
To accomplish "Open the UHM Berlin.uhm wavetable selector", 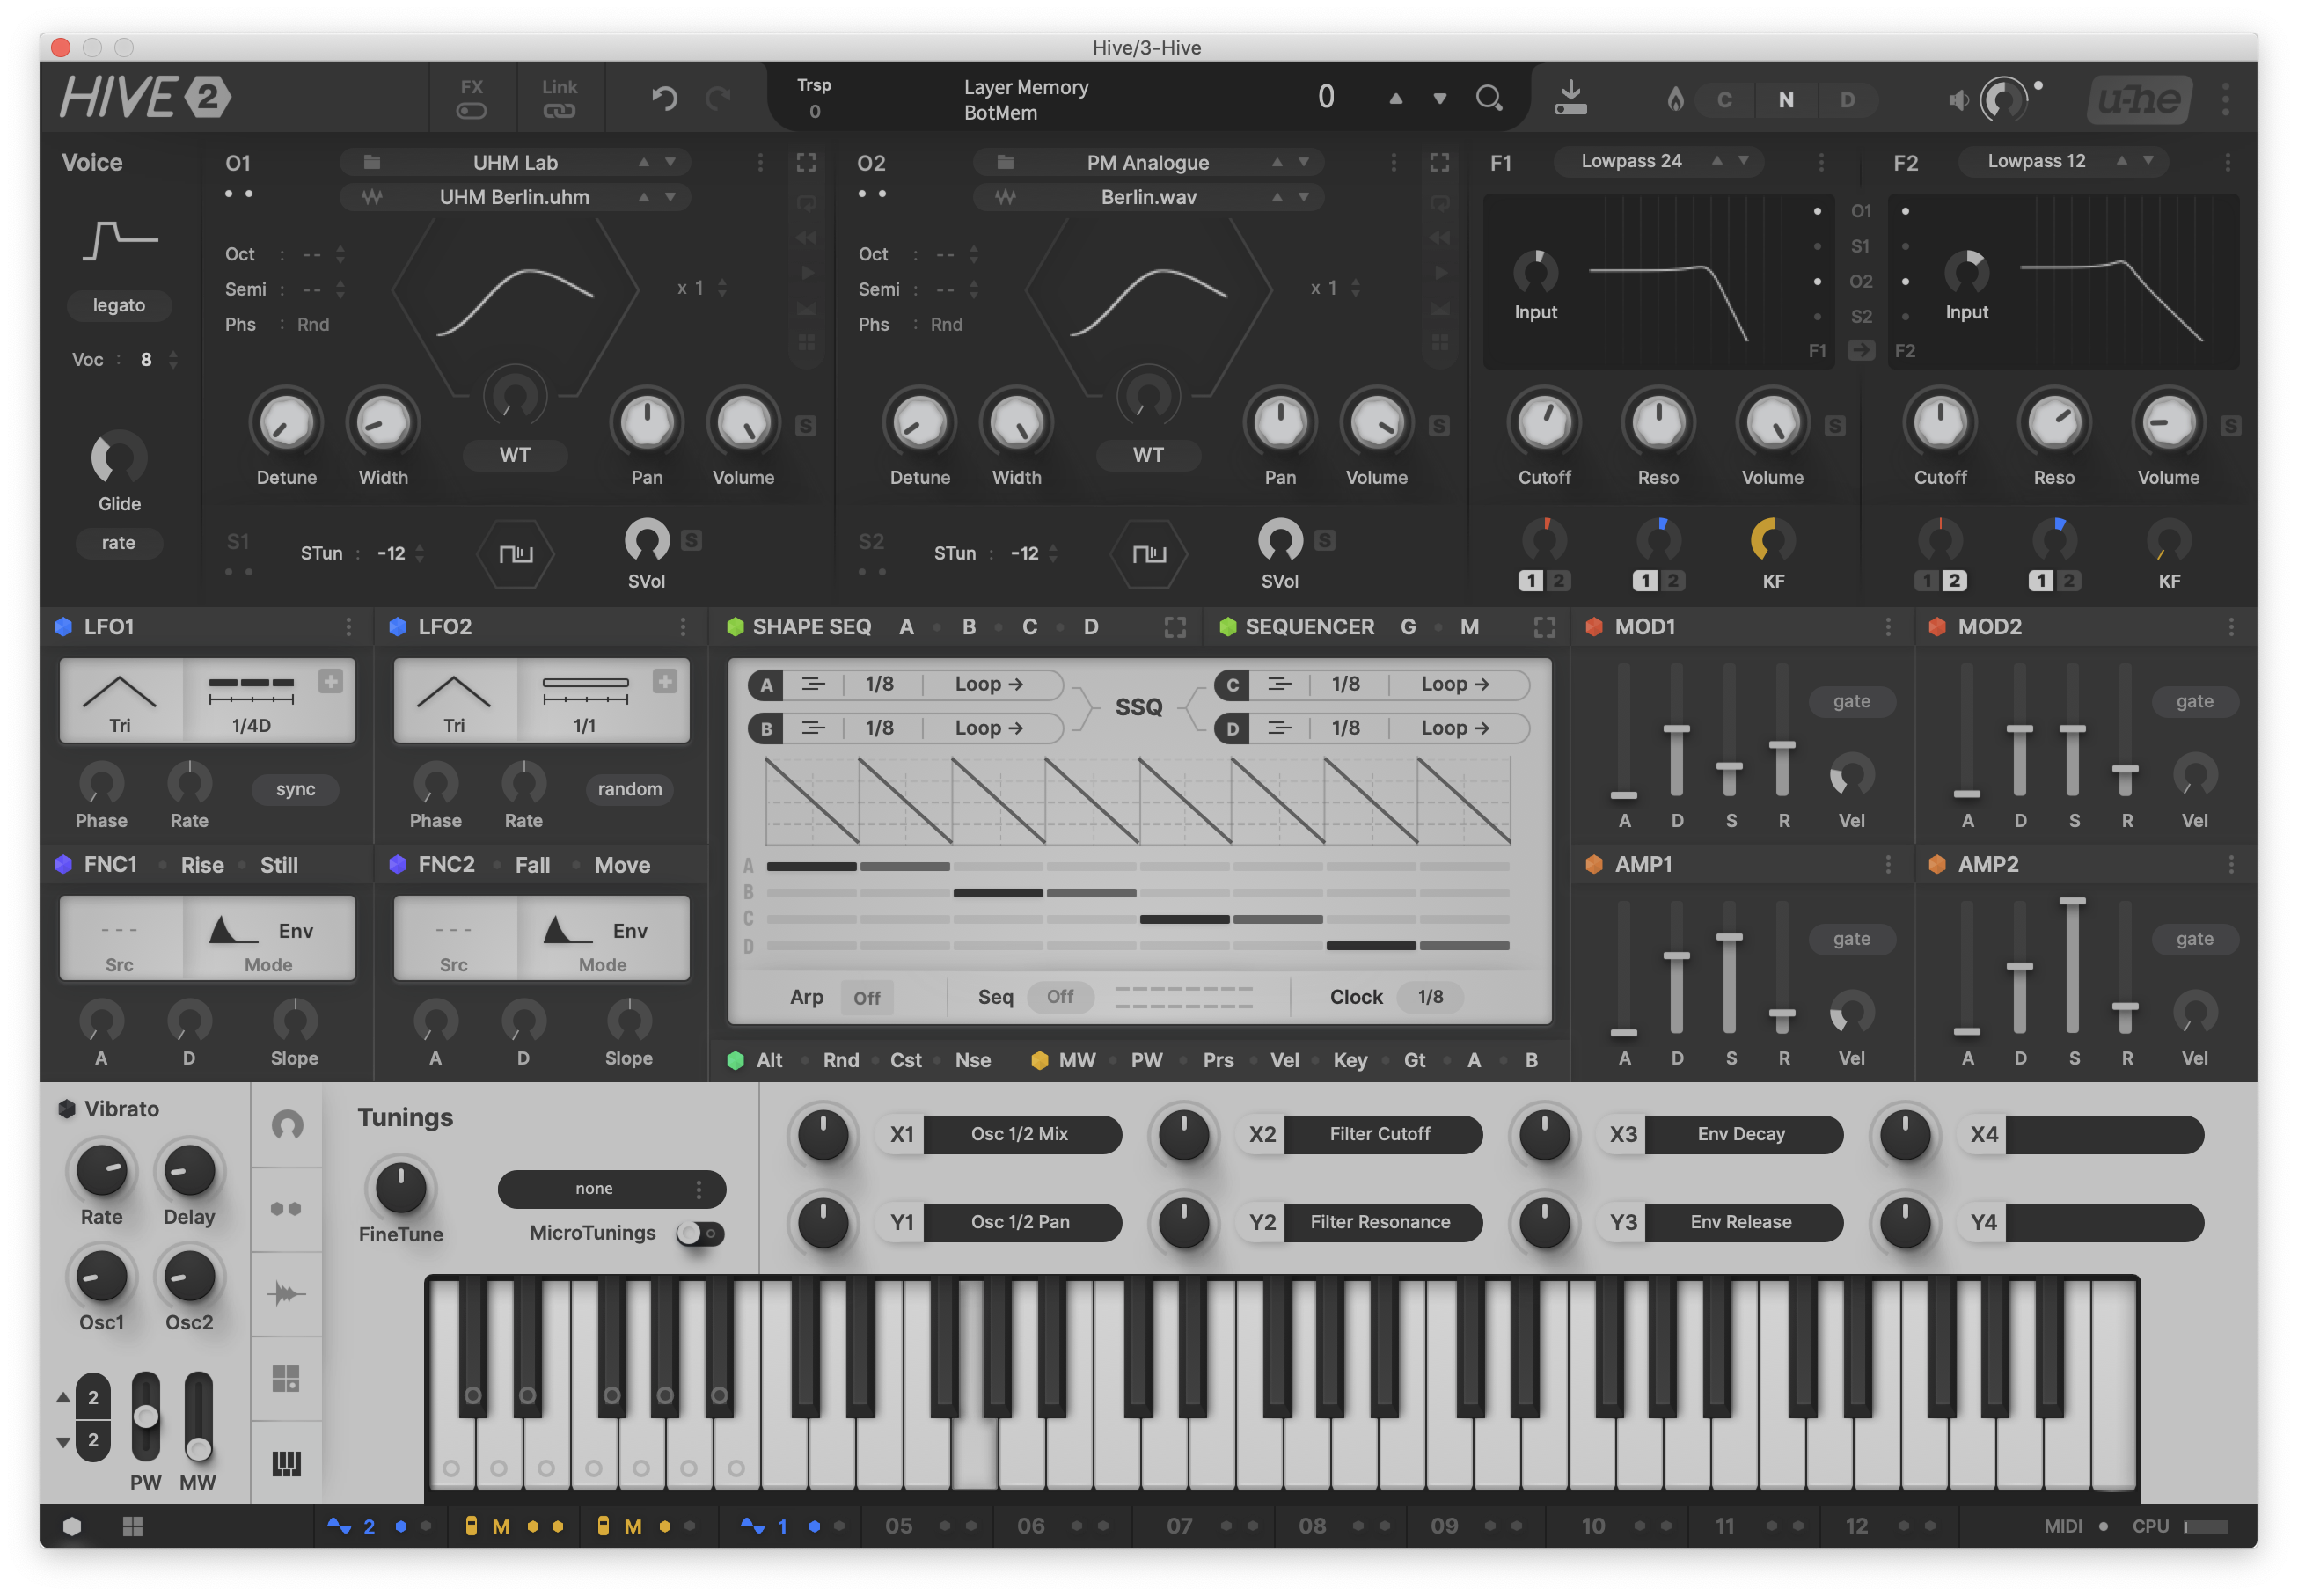I will click(x=515, y=197).
